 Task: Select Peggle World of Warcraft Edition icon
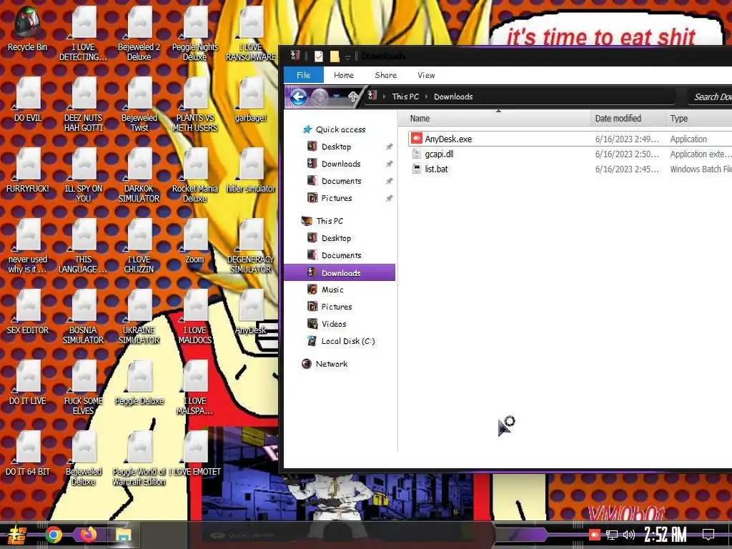click(x=139, y=458)
